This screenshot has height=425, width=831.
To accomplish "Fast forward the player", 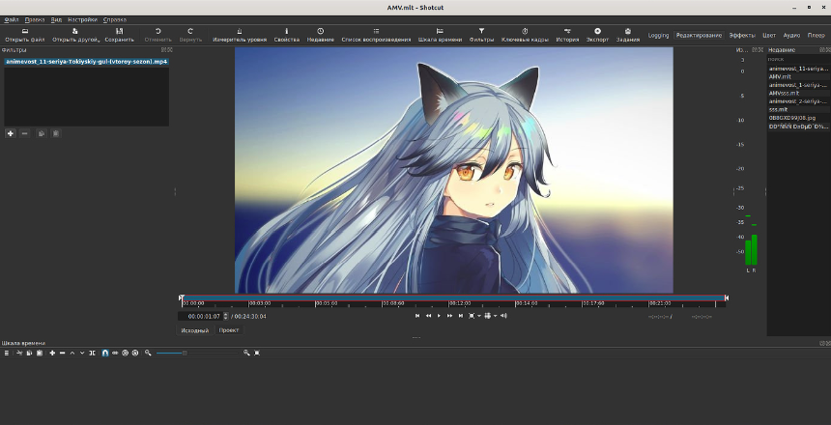I will pyautogui.click(x=449, y=316).
